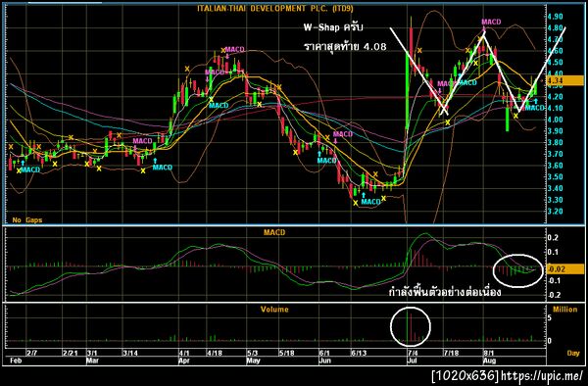588x386 pixels.
Task: Click the Feb month label
Action: click(16, 361)
